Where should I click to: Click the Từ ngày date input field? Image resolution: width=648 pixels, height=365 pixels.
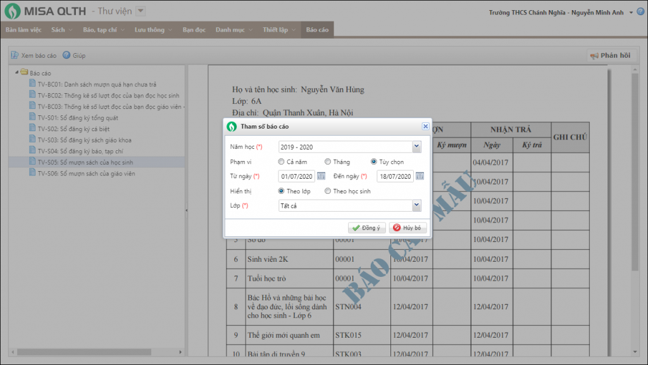296,176
